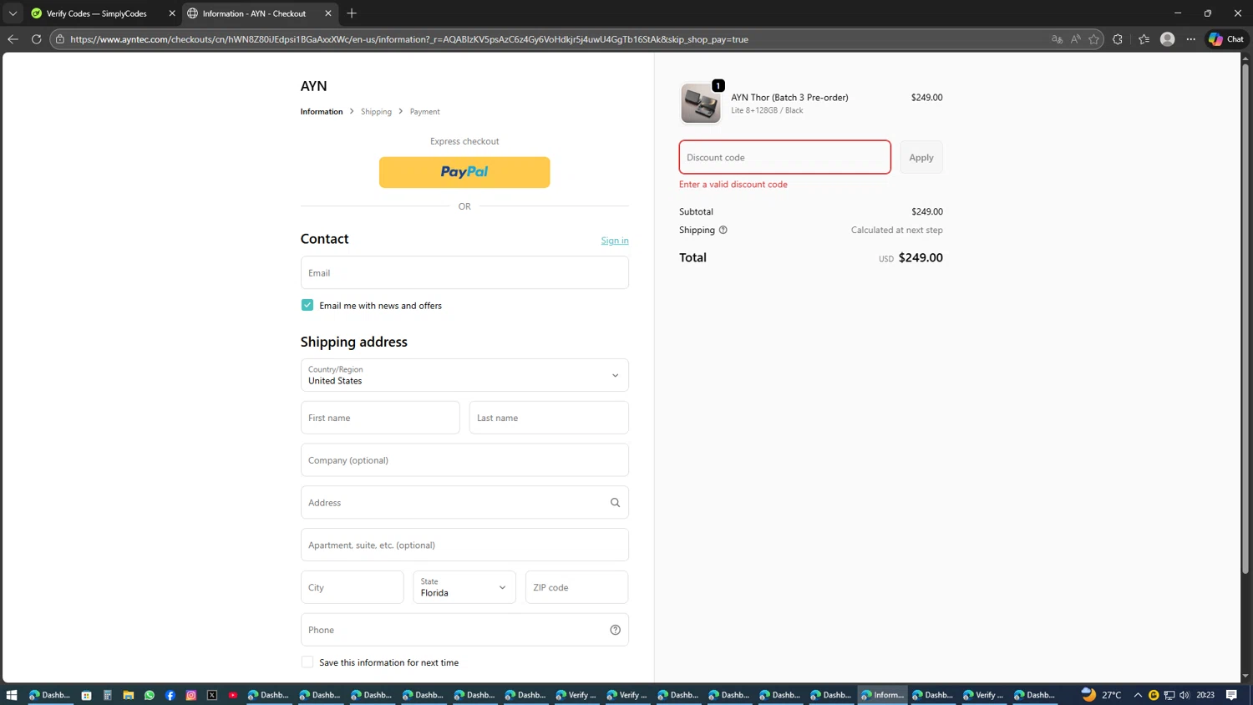Apply the discount code
This screenshot has width=1253, height=705.
tap(921, 157)
